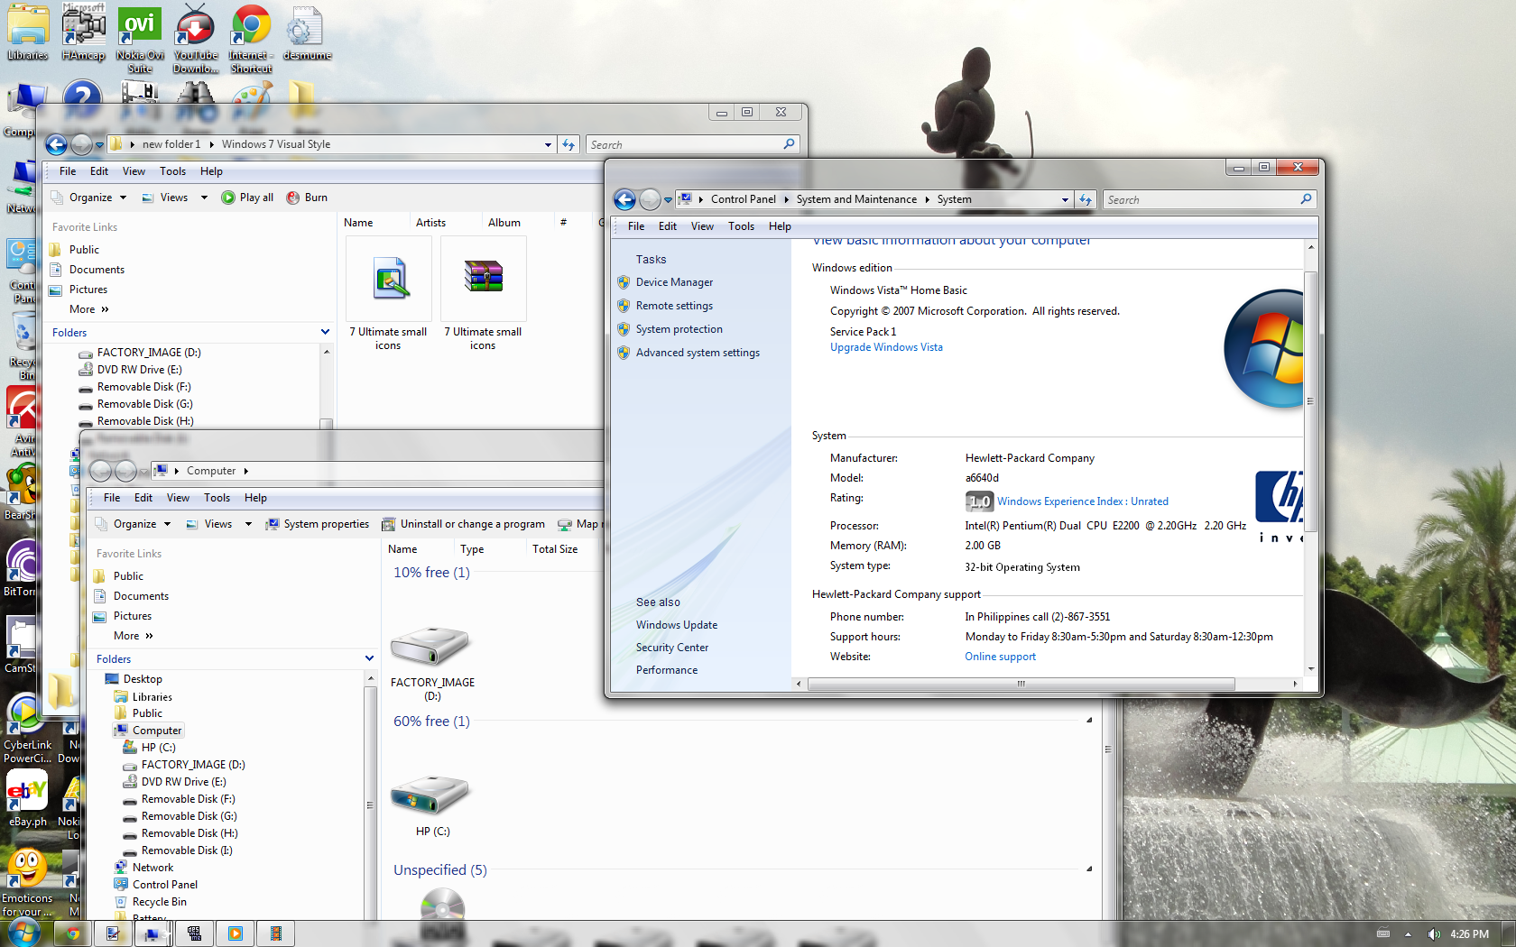Open Windows Update under See also

pos(677,625)
